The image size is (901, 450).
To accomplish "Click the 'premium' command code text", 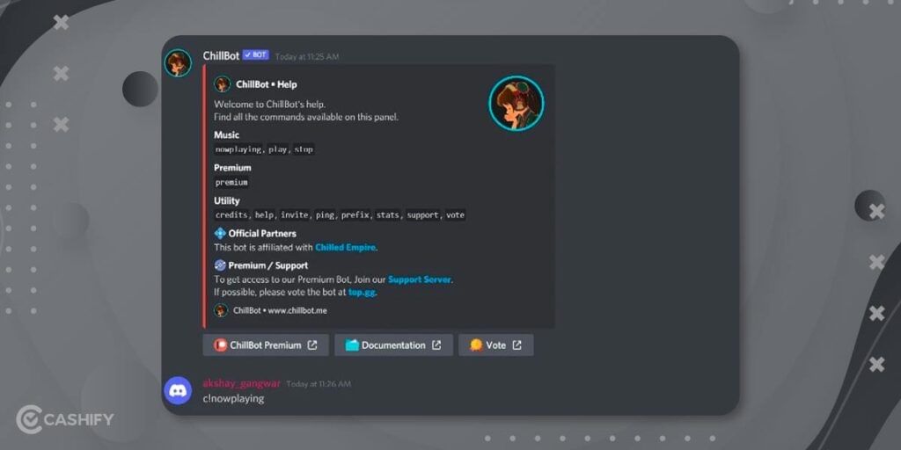I will point(231,183).
